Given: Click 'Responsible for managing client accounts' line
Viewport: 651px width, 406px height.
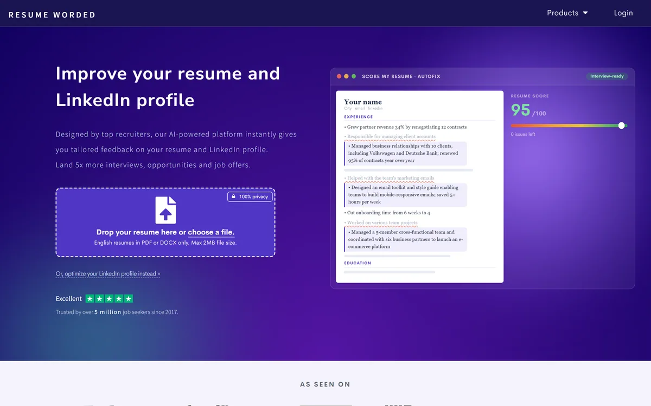Looking at the screenshot, I should [390, 136].
